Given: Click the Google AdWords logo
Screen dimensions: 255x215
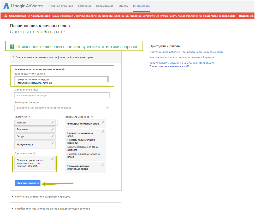Looking at the screenshot, I should 23,6.
